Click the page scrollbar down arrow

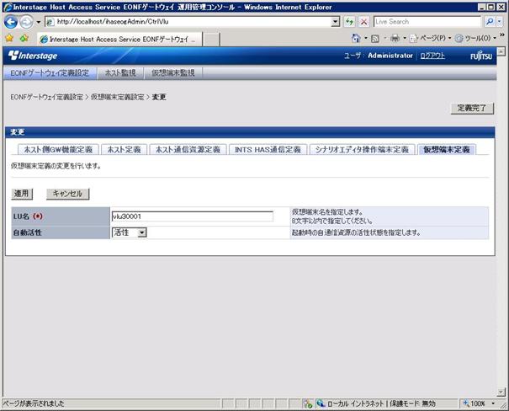pyautogui.click(x=501, y=392)
